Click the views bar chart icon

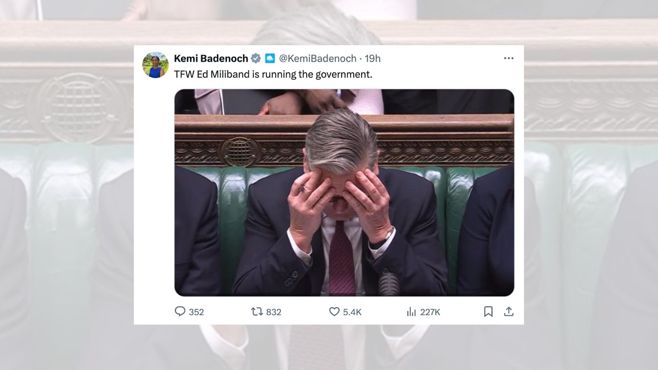pos(411,312)
